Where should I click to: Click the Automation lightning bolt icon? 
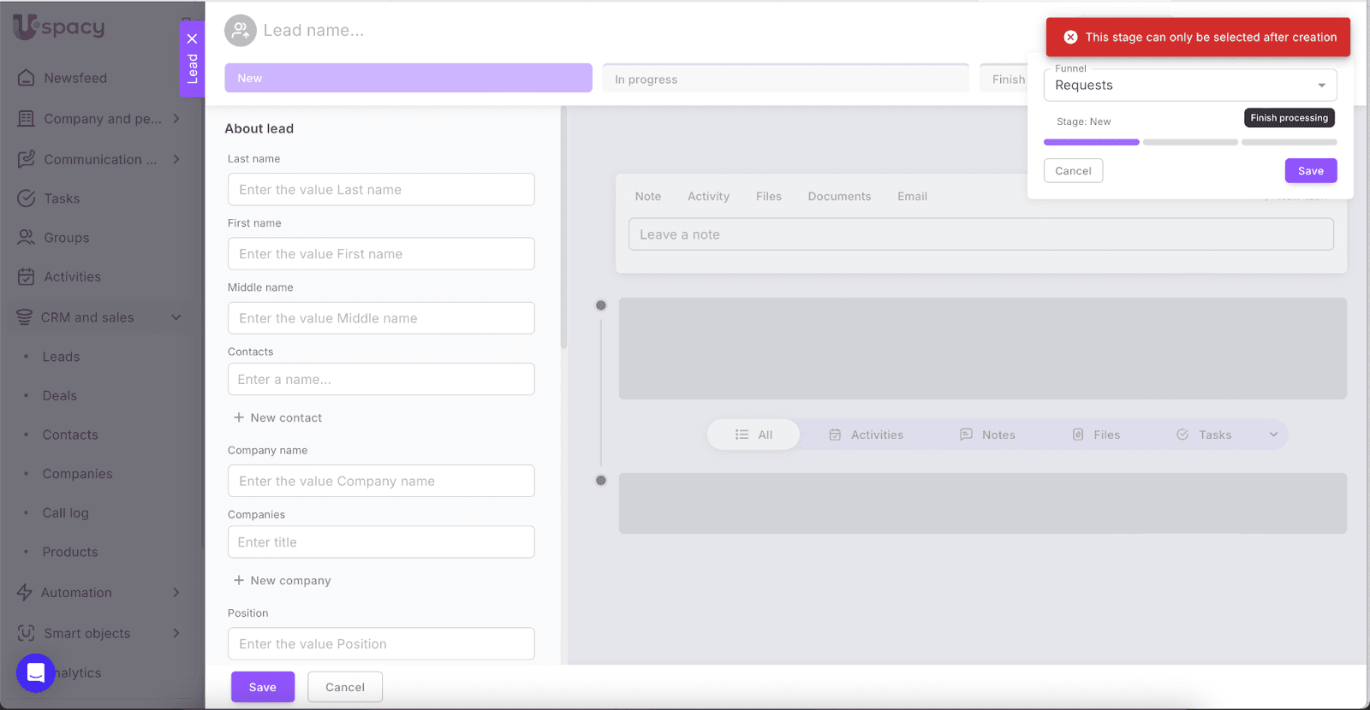(x=25, y=593)
